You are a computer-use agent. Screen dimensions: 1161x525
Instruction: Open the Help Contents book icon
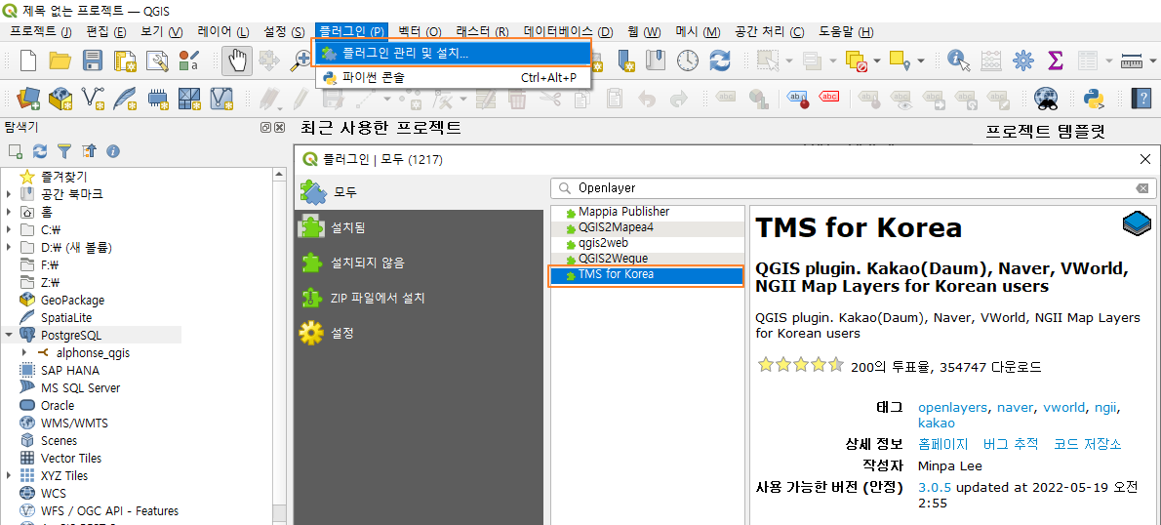coord(1141,98)
